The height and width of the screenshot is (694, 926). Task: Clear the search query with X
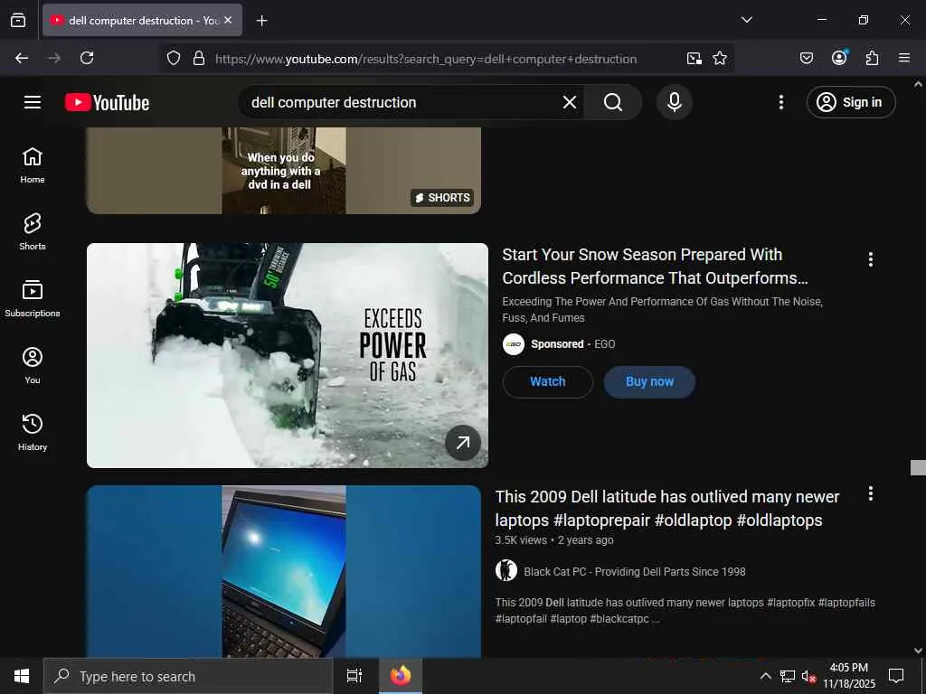[x=570, y=102]
